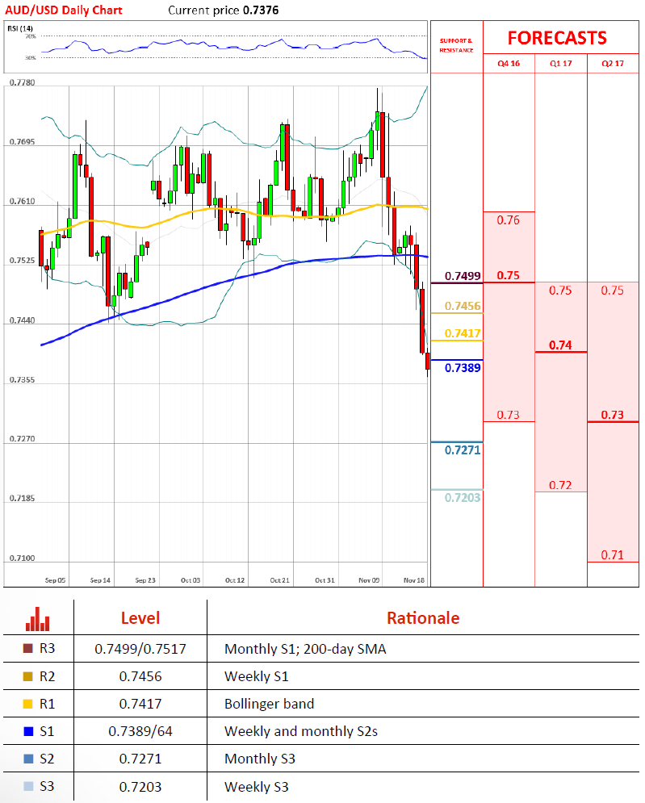Select the Q1 17 forecast column header

[x=560, y=64]
